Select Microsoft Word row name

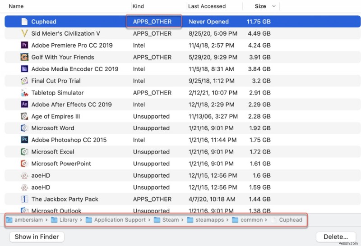pos(53,128)
